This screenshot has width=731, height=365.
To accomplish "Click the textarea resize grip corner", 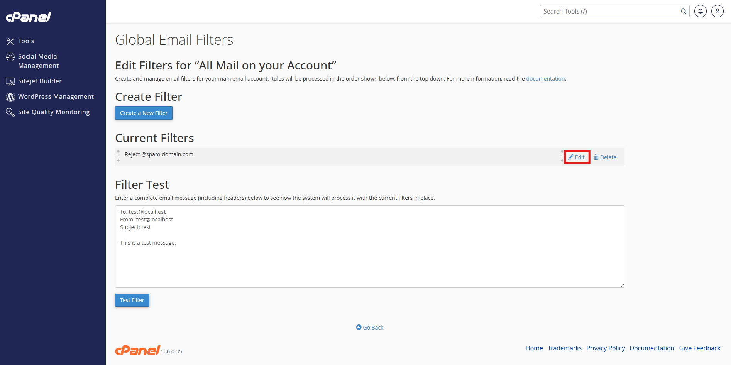I will (x=622, y=286).
